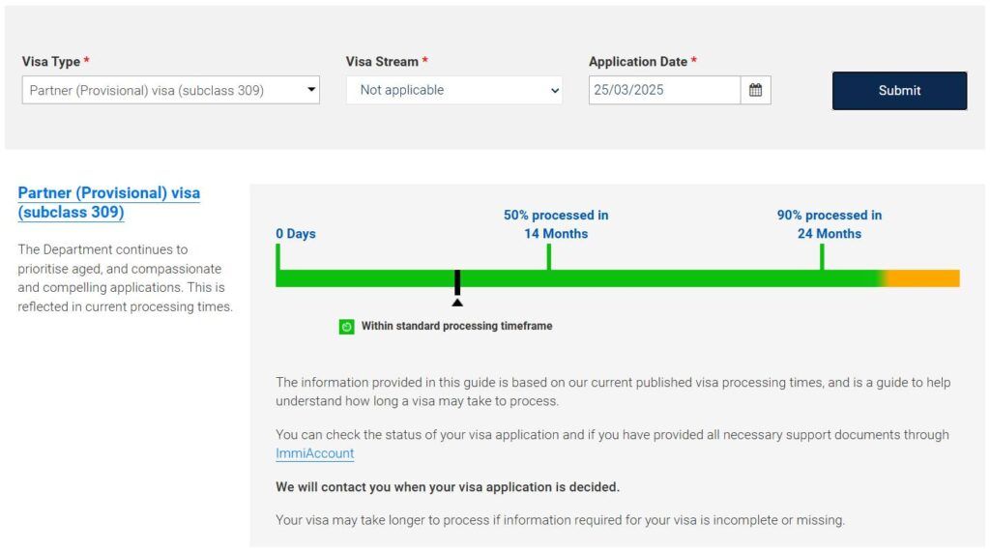Click the green bar between the 50% and 90% ticks

tap(684, 278)
